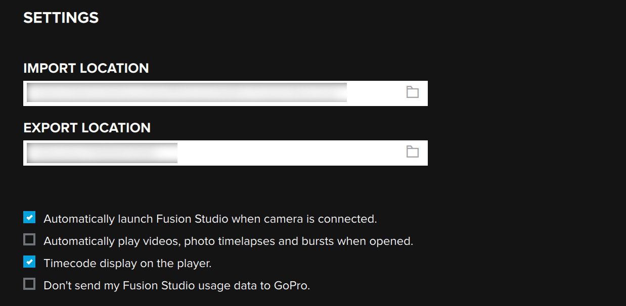Open folder browser for Import Location
The height and width of the screenshot is (306, 626).
click(413, 92)
